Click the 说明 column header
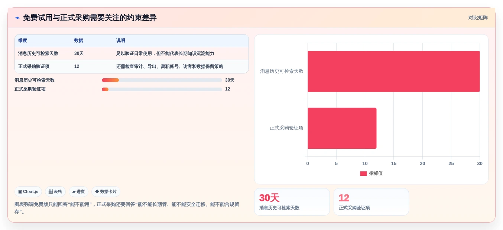The width and height of the screenshot is (503, 230). 121,41
